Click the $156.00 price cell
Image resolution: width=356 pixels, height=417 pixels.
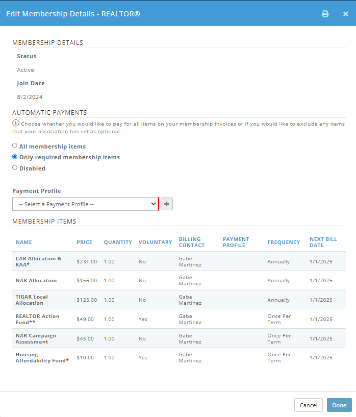coord(87,281)
